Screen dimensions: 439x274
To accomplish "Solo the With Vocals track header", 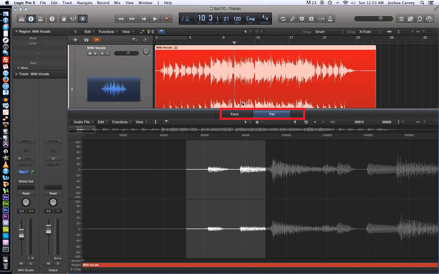I will 95,53.
